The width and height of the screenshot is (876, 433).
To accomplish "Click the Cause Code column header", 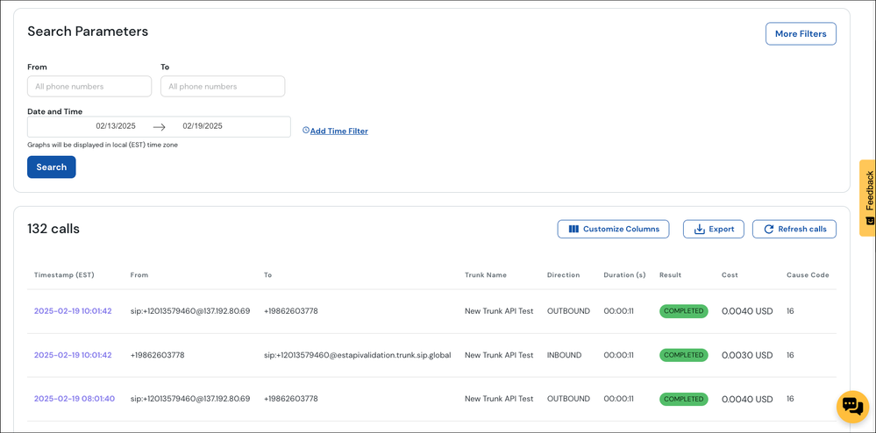I will 807,275.
